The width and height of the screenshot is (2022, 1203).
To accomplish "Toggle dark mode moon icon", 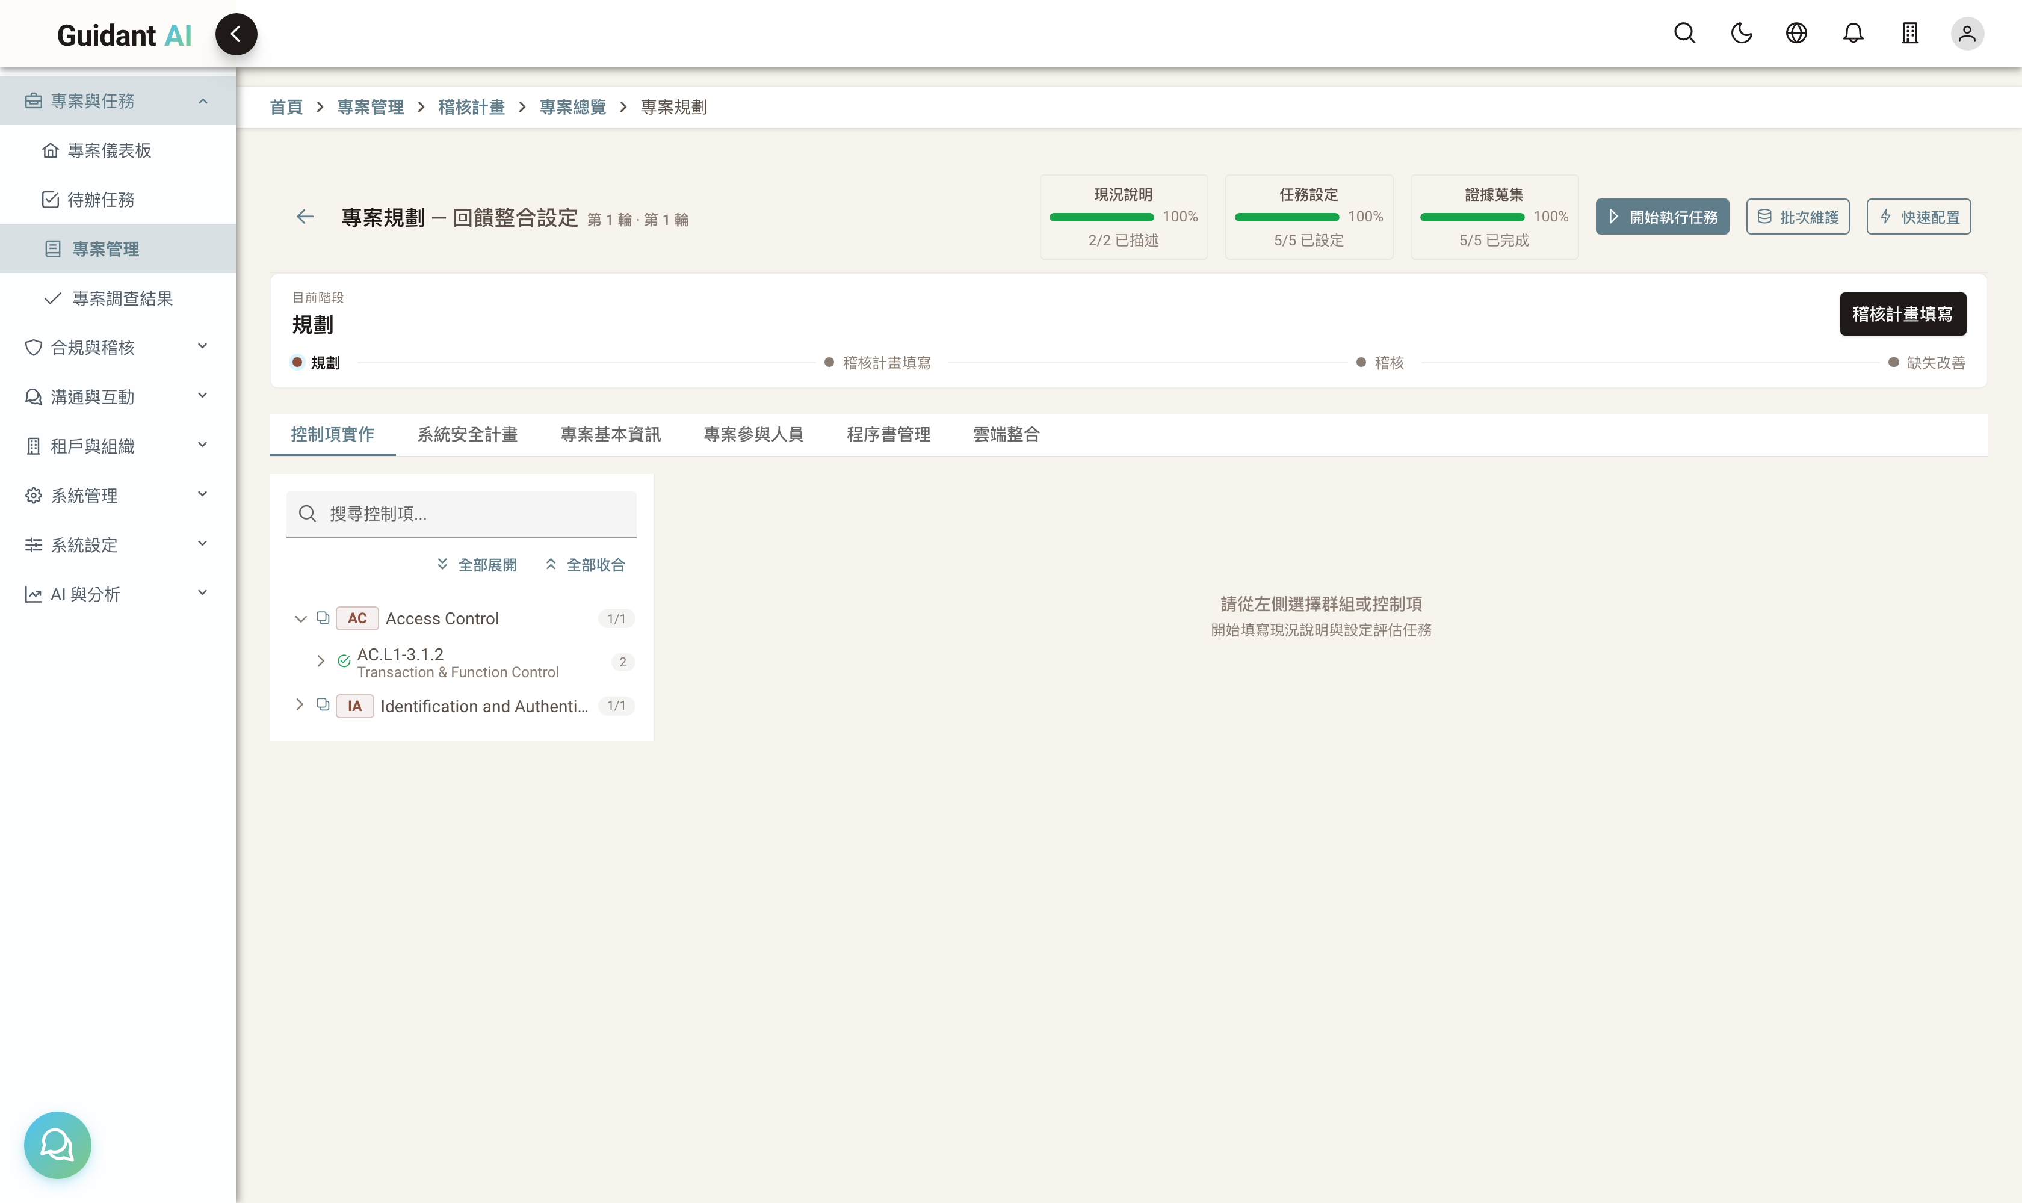I will coord(1742,33).
